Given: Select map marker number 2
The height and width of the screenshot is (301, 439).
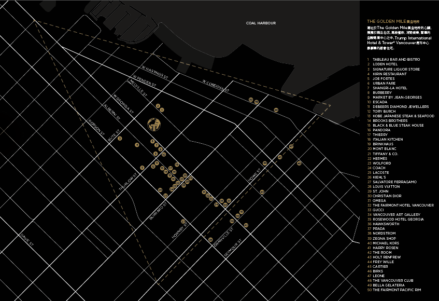Looking at the screenshot, I should [x=158, y=106].
